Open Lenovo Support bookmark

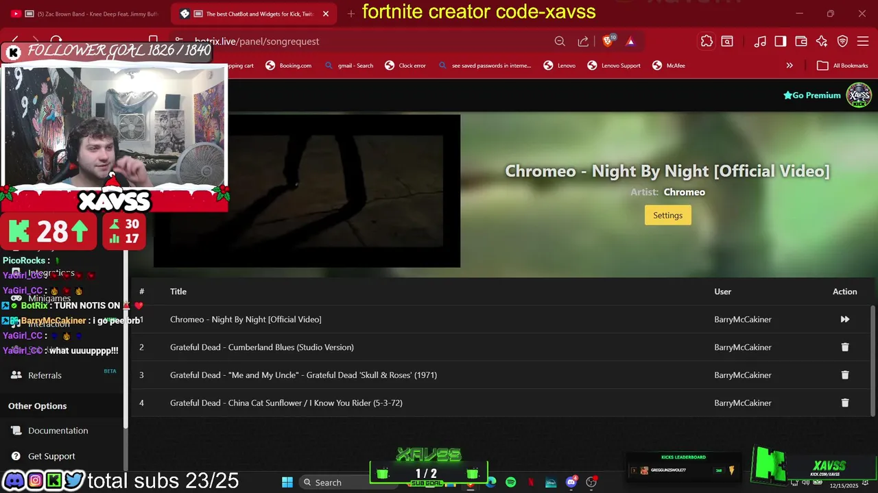tap(614, 66)
